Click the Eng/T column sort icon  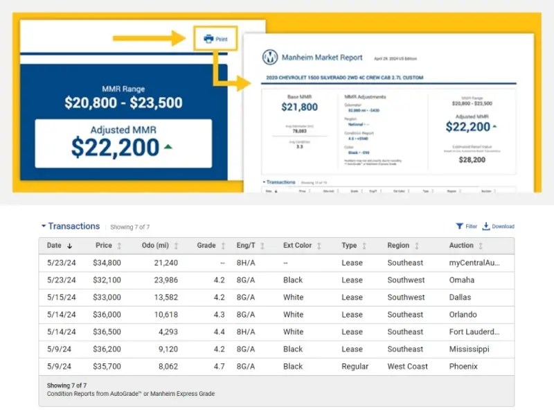[265, 246]
